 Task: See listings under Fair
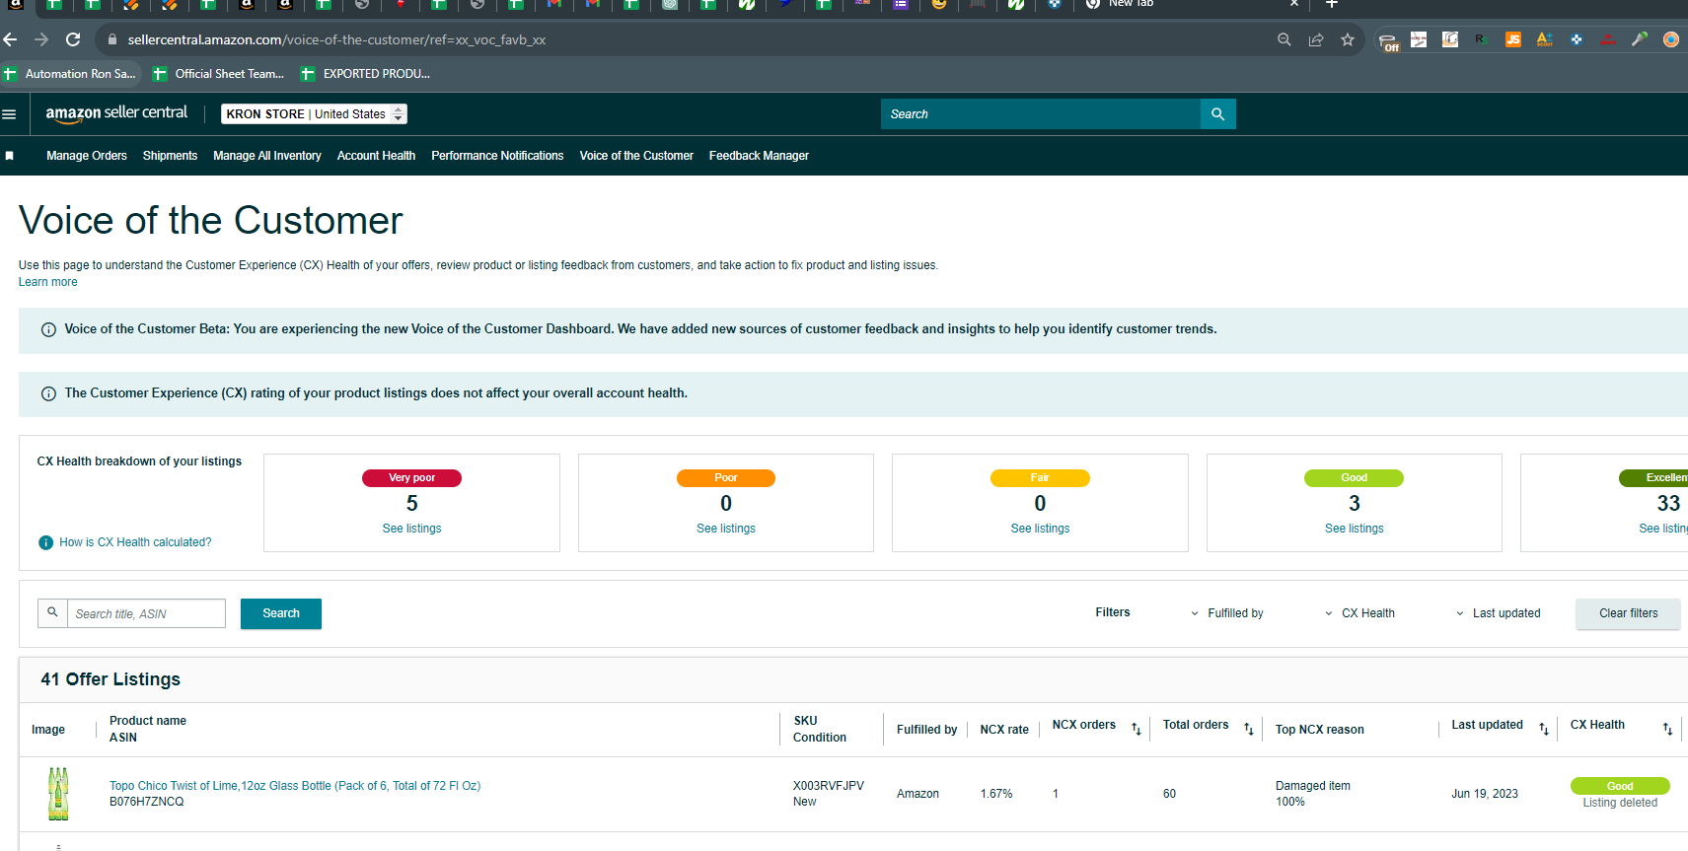[x=1040, y=529]
